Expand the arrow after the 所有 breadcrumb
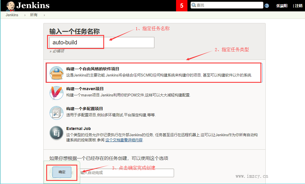Viewport: 305px width, 184px height. pos(44,15)
